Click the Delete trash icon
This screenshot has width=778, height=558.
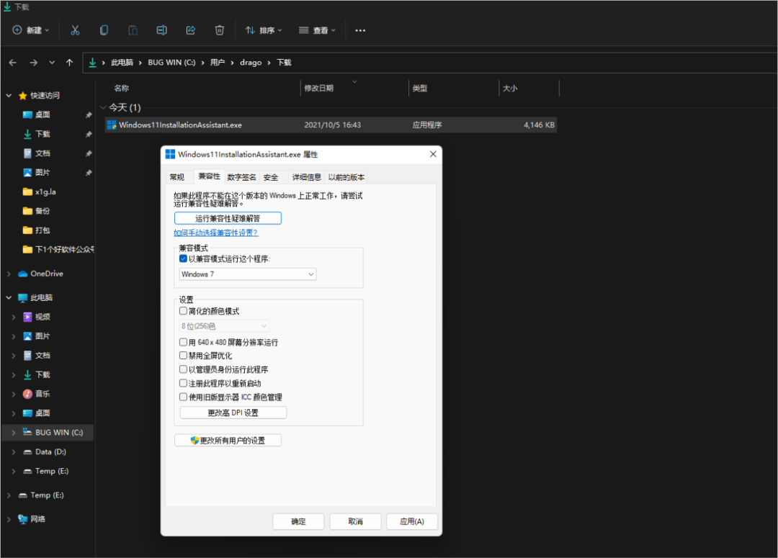[220, 30]
